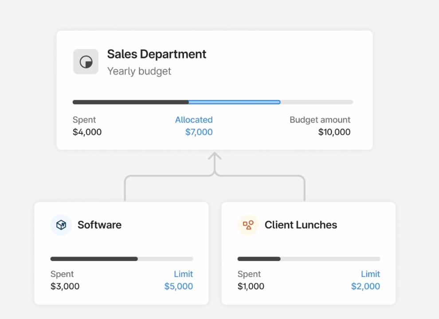Click the $10,000 budget amount value
Viewport: 439px width, 319px height.
pyautogui.click(x=334, y=132)
